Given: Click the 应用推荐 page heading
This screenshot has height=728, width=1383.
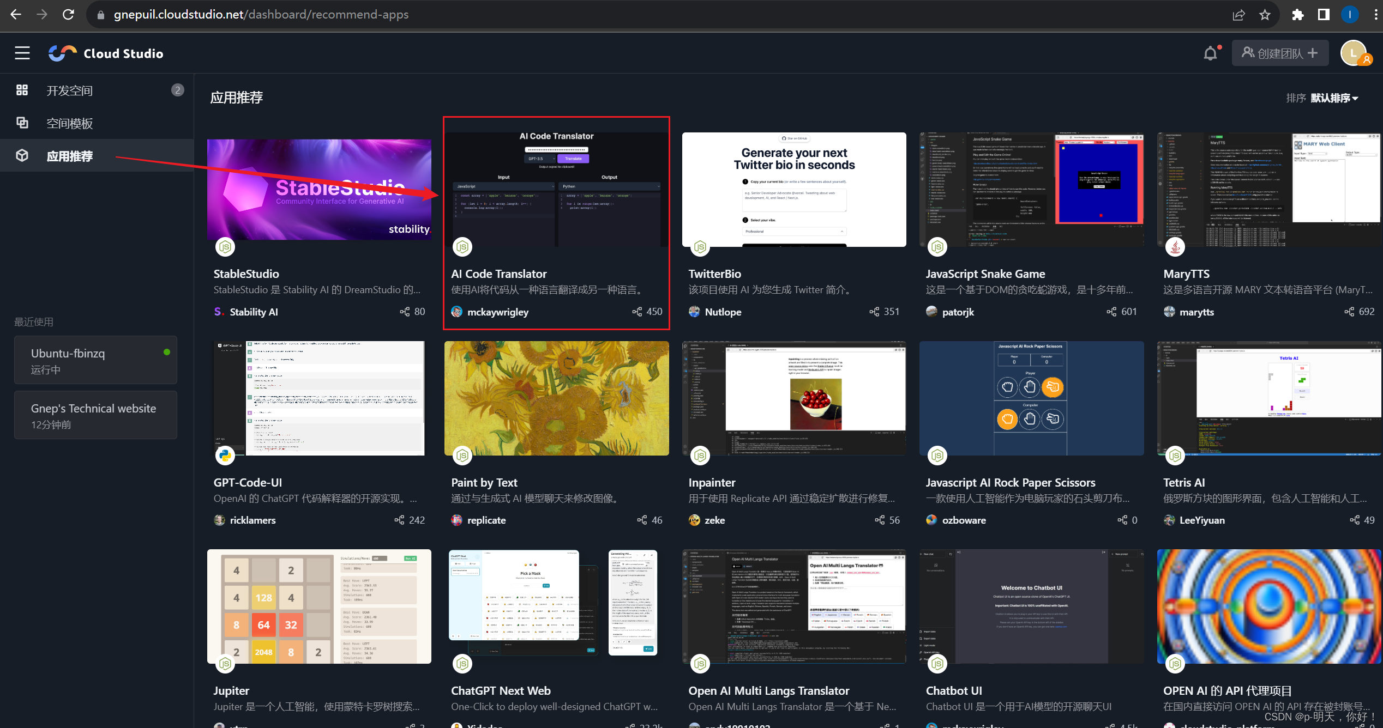Looking at the screenshot, I should 237,98.
